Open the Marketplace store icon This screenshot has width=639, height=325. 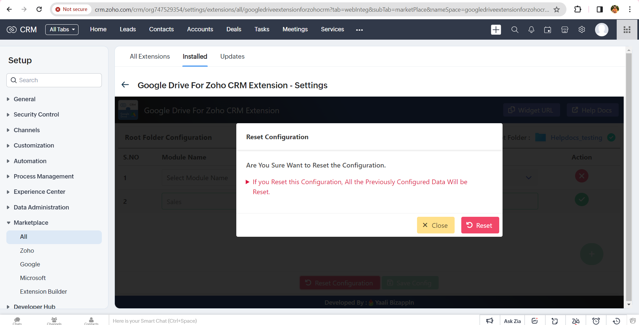pyautogui.click(x=564, y=30)
